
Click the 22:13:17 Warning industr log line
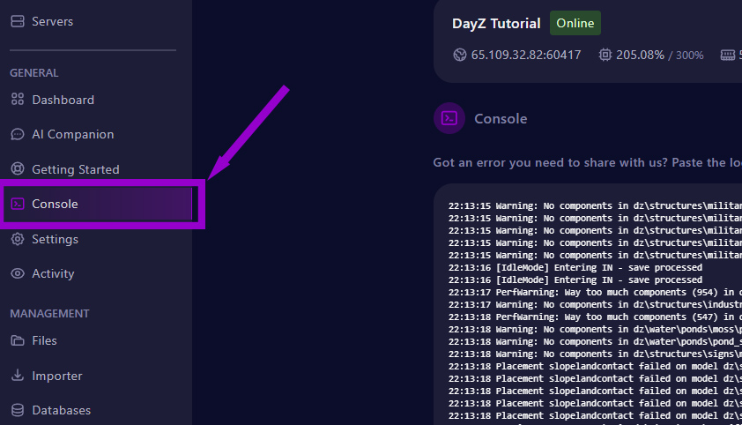(x=595, y=304)
